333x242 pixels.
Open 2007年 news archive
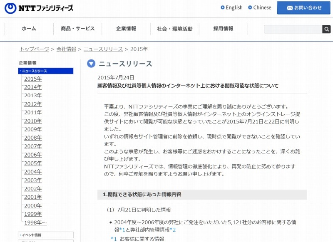tap(33, 146)
